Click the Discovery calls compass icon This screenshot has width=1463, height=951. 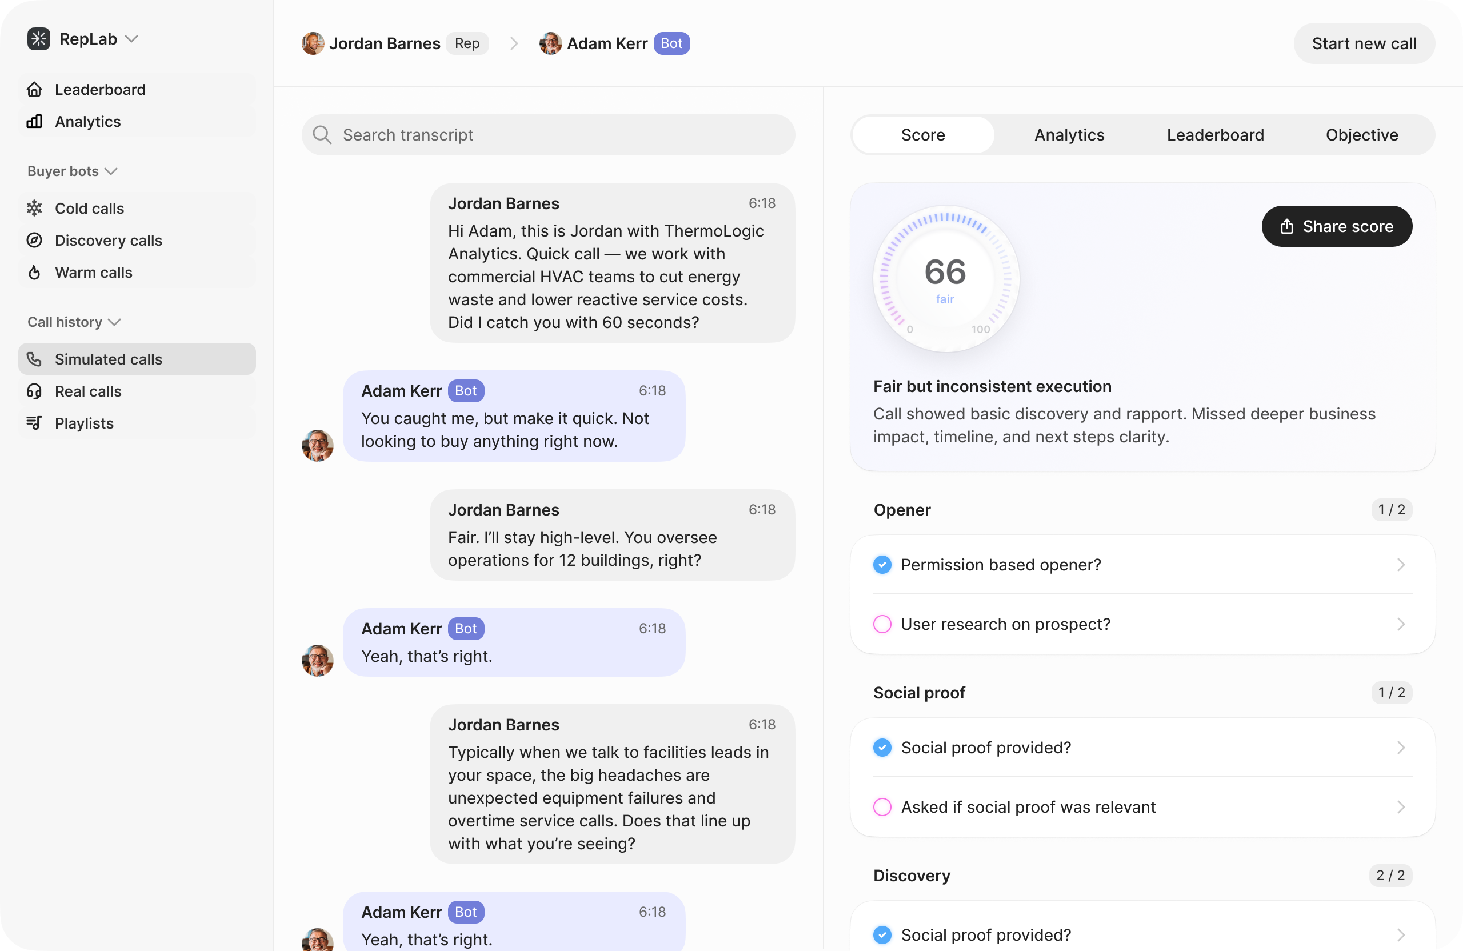click(x=34, y=241)
